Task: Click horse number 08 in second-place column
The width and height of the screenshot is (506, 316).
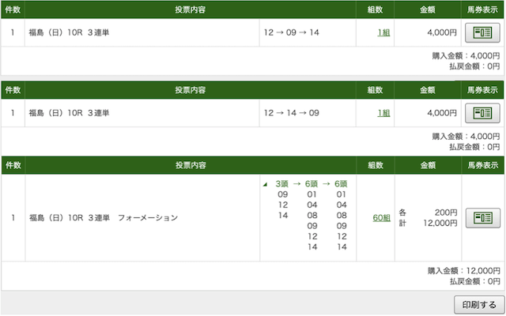Action: pyautogui.click(x=312, y=216)
